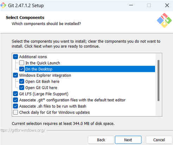Toggle the Additional icons checkbox
Image resolution: width=173 pixels, height=145 pixels.
coord(15,57)
